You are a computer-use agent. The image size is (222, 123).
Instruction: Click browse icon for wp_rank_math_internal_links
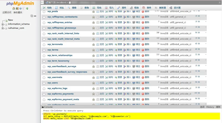pos(98,34)
